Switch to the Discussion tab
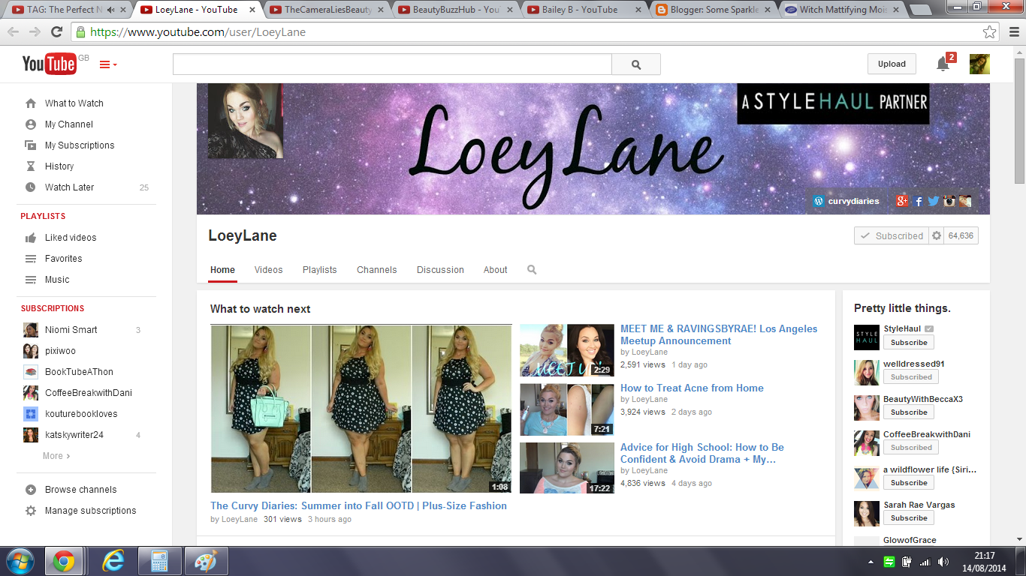The height and width of the screenshot is (576, 1026). (x=440, y=270)
